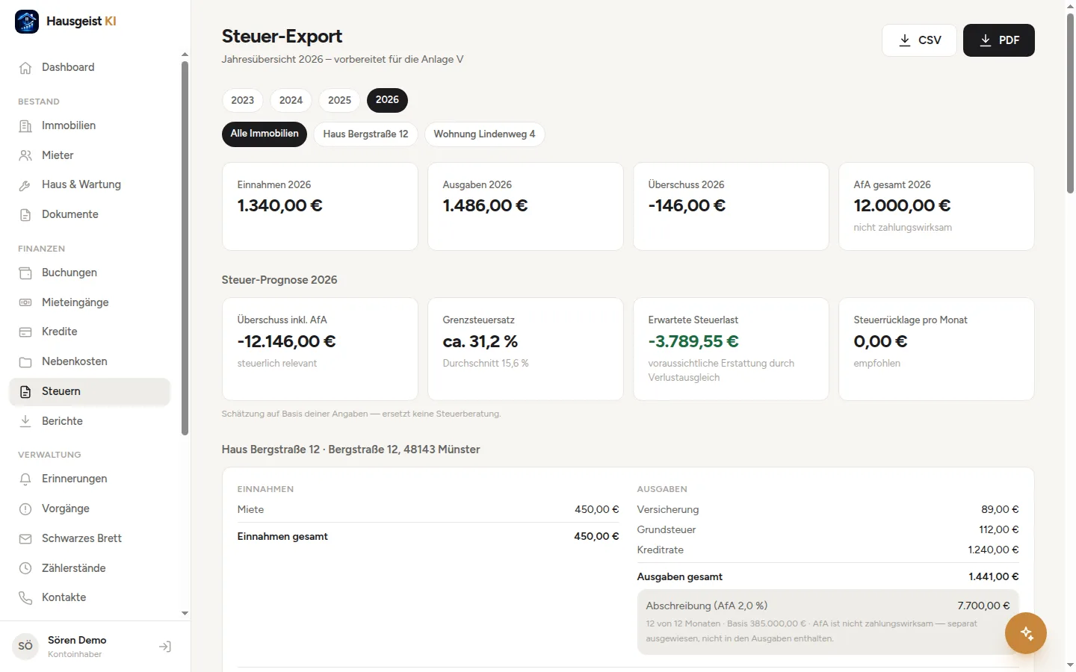Open the Erinnerungen bell icon
Image resolution: width=1076 pixels, height=672 pixels.
point(25,479)
